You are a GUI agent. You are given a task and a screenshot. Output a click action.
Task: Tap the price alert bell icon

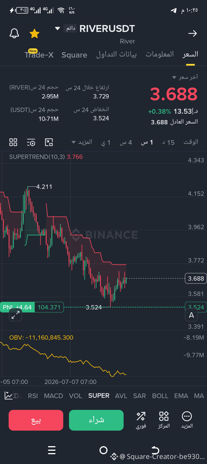[14, 33]
